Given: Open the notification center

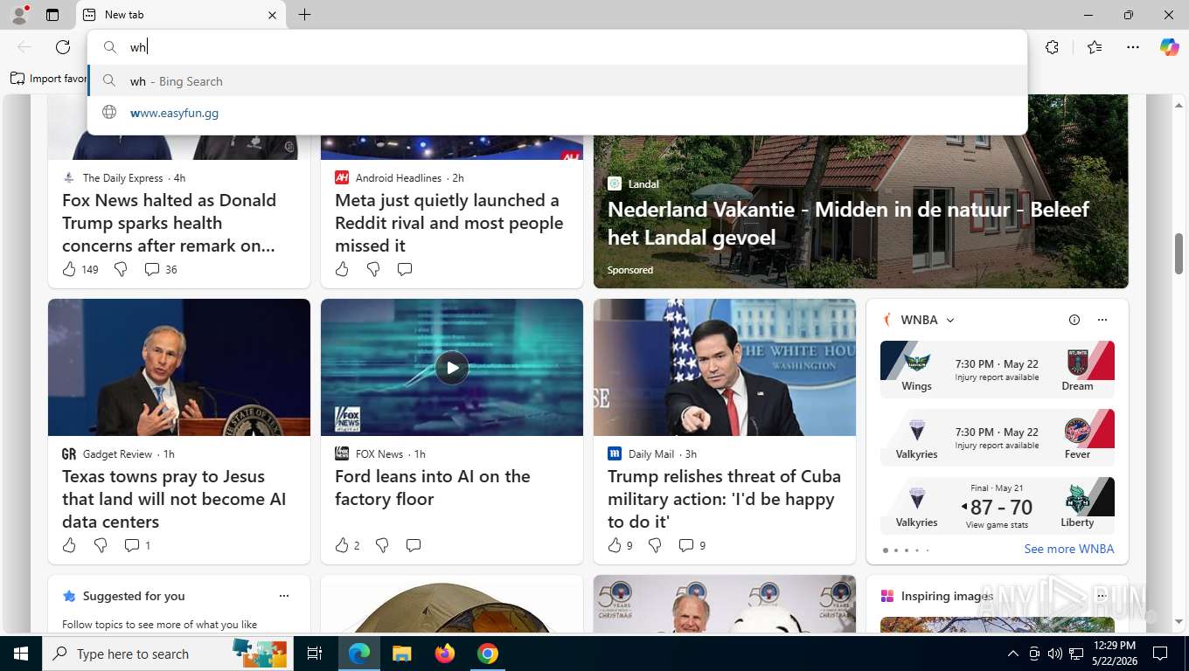Looking at the screenshot, I should 1160,654.
